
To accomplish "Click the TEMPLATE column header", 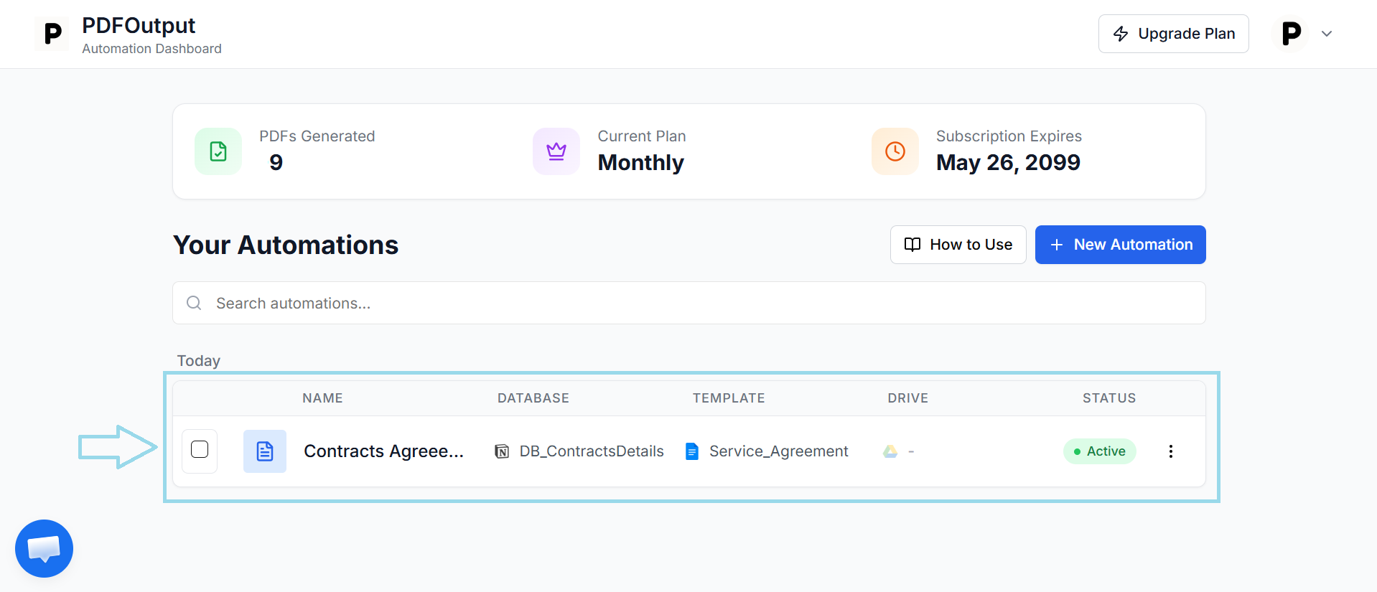I will [x=729, y=398].
